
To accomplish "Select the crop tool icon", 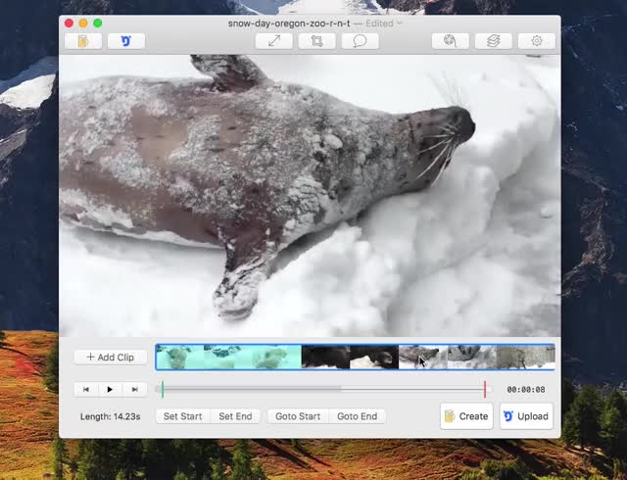I will pos(316,41).
